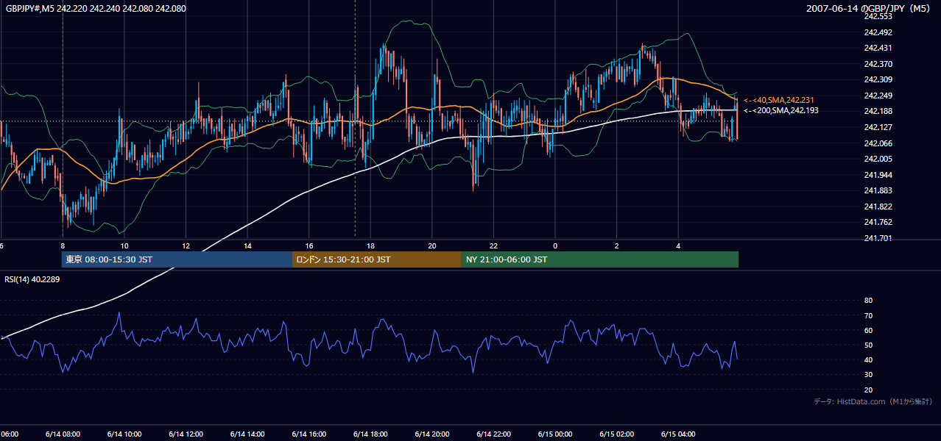Image resolution: width=941 pixels, height=441 pixels.
Task: Click RSI scale value 60
Action: coord(868,330)
